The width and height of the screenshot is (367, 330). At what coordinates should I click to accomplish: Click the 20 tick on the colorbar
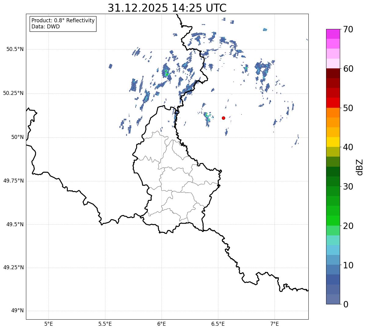(348, 226)
